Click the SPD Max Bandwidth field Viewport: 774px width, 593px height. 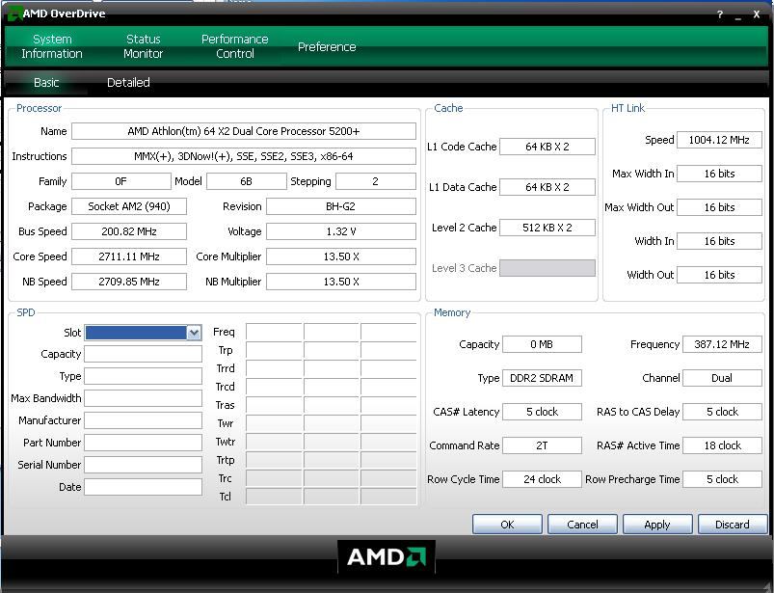click(x=144, y=398)
